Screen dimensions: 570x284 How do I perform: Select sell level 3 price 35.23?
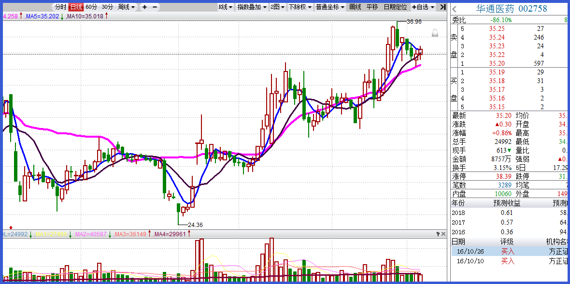pyautogui.click(x=497, y=46)
